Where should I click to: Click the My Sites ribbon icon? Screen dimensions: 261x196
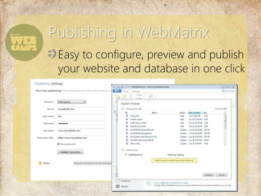click(x=117, y=96)
